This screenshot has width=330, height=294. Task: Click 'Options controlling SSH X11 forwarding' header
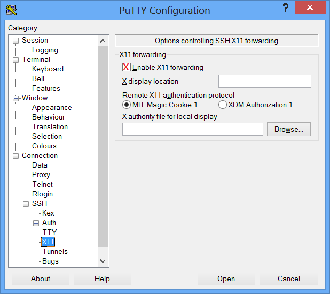[216, 41]
